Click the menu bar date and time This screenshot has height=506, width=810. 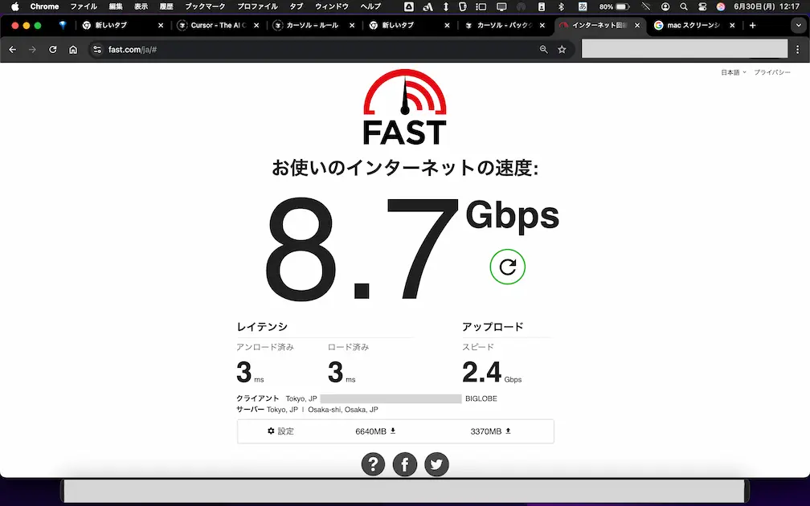(767, 6)
